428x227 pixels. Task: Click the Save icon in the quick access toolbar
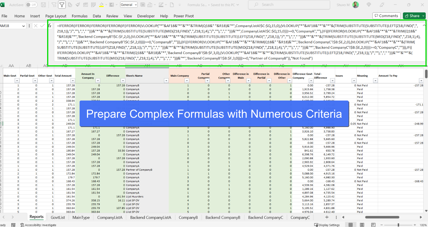pos(43,5)
